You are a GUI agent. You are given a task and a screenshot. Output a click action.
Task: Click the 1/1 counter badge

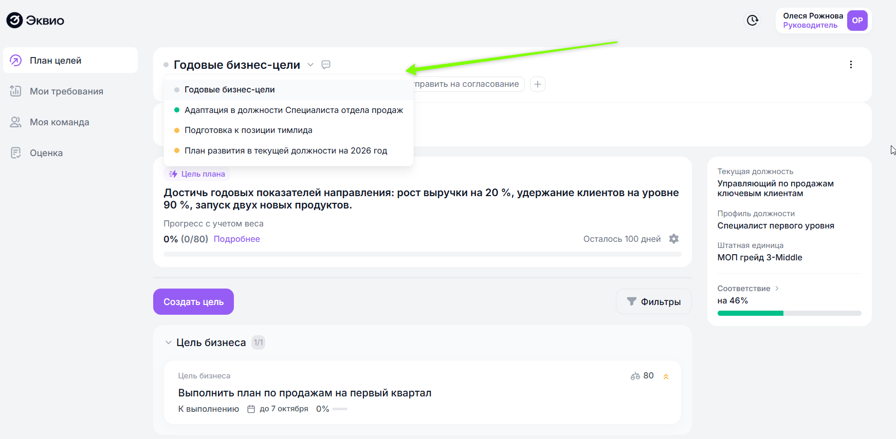point(258,342)
